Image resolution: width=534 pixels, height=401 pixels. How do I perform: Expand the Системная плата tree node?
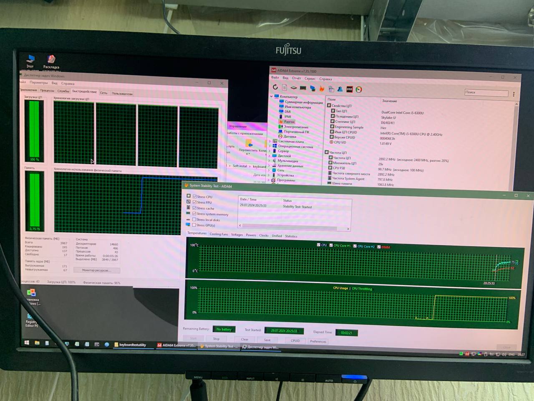coord(270,141)
